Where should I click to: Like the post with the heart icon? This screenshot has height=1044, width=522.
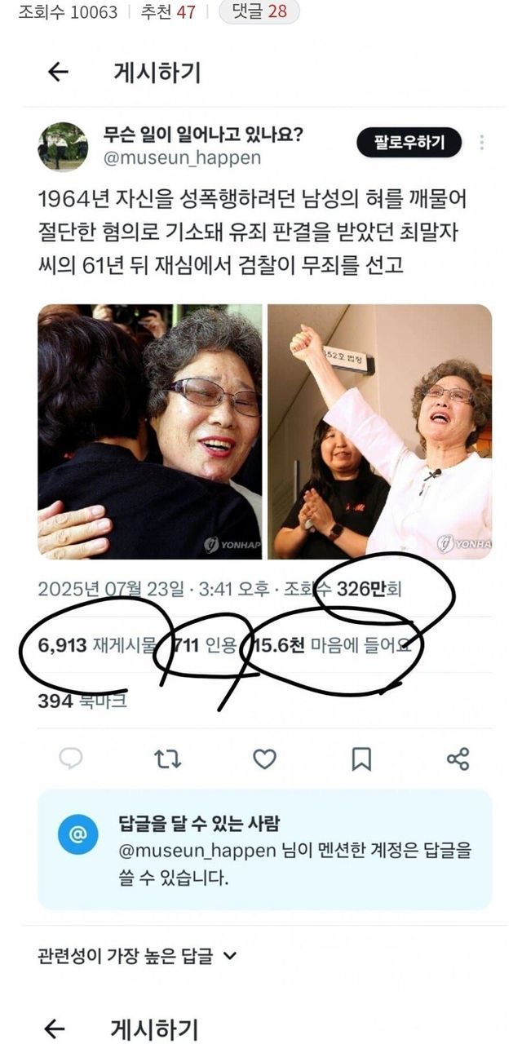[x=264, y=759]
